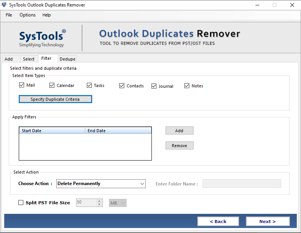Viewport: 301px width, 233px height.
Task: Switch to the Dedupe tab
Action: (x=67, y=59)
